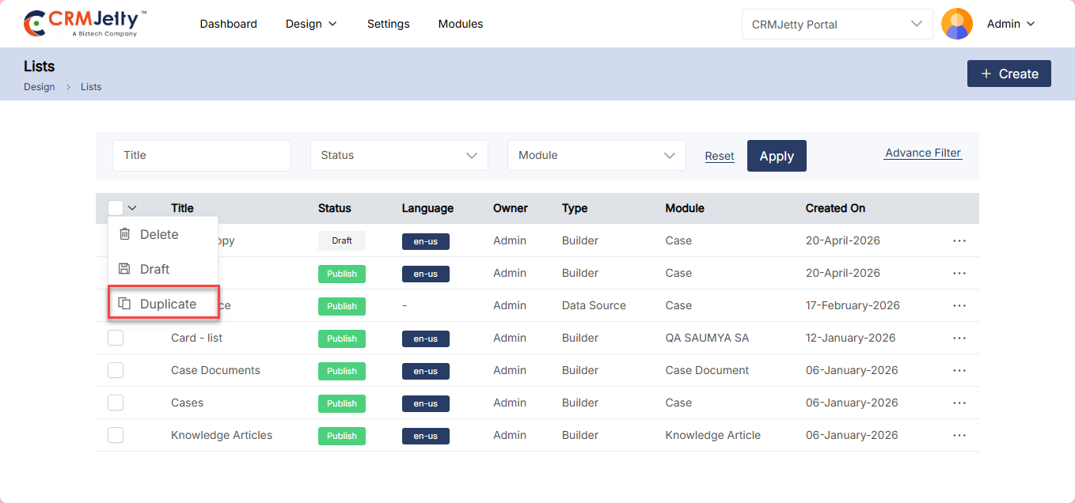1075x503 pixels.
Task: Click the copy icon beside Duplicate
Action: point(124,304)
